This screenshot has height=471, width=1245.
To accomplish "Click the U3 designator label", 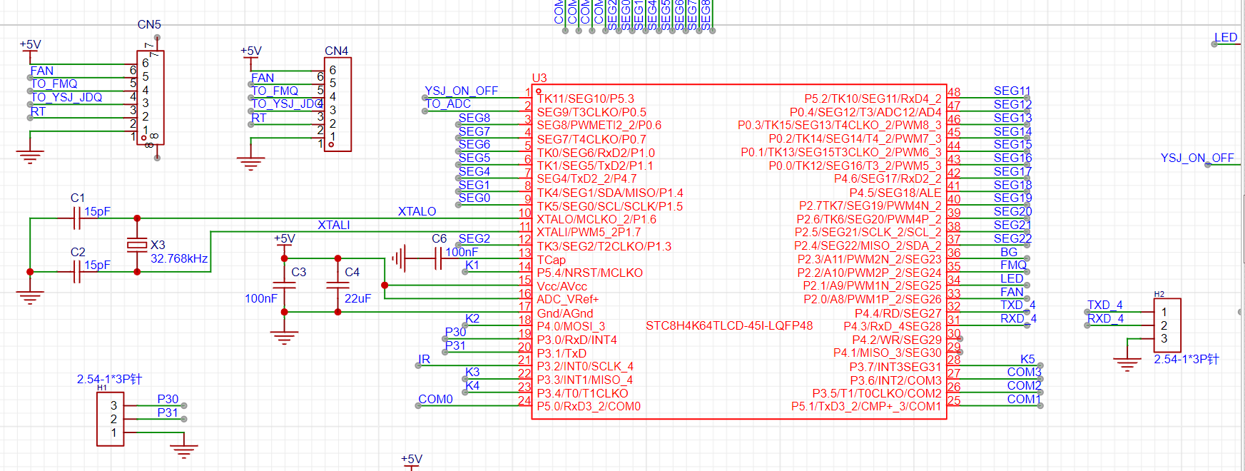I will click(x=539, y=78).
